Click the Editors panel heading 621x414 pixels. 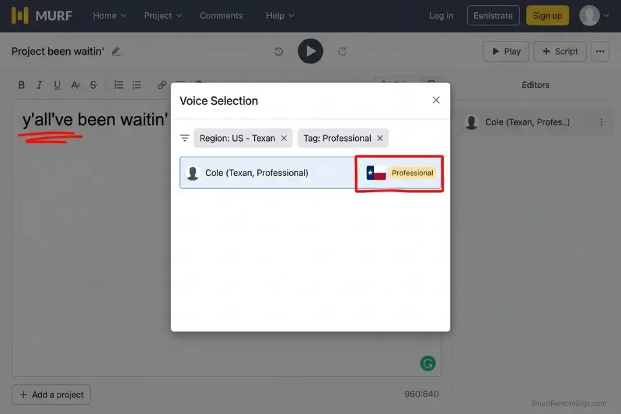pyautogui.click(x=536, y=85)
